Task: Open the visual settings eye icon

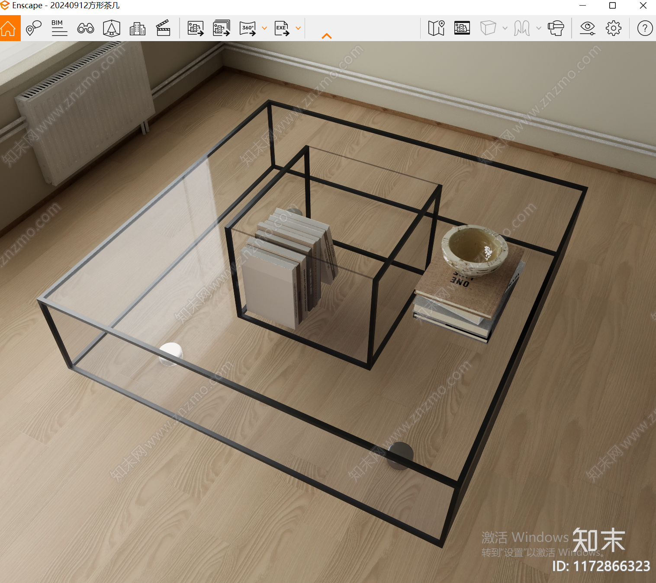Action: (588, 28)
